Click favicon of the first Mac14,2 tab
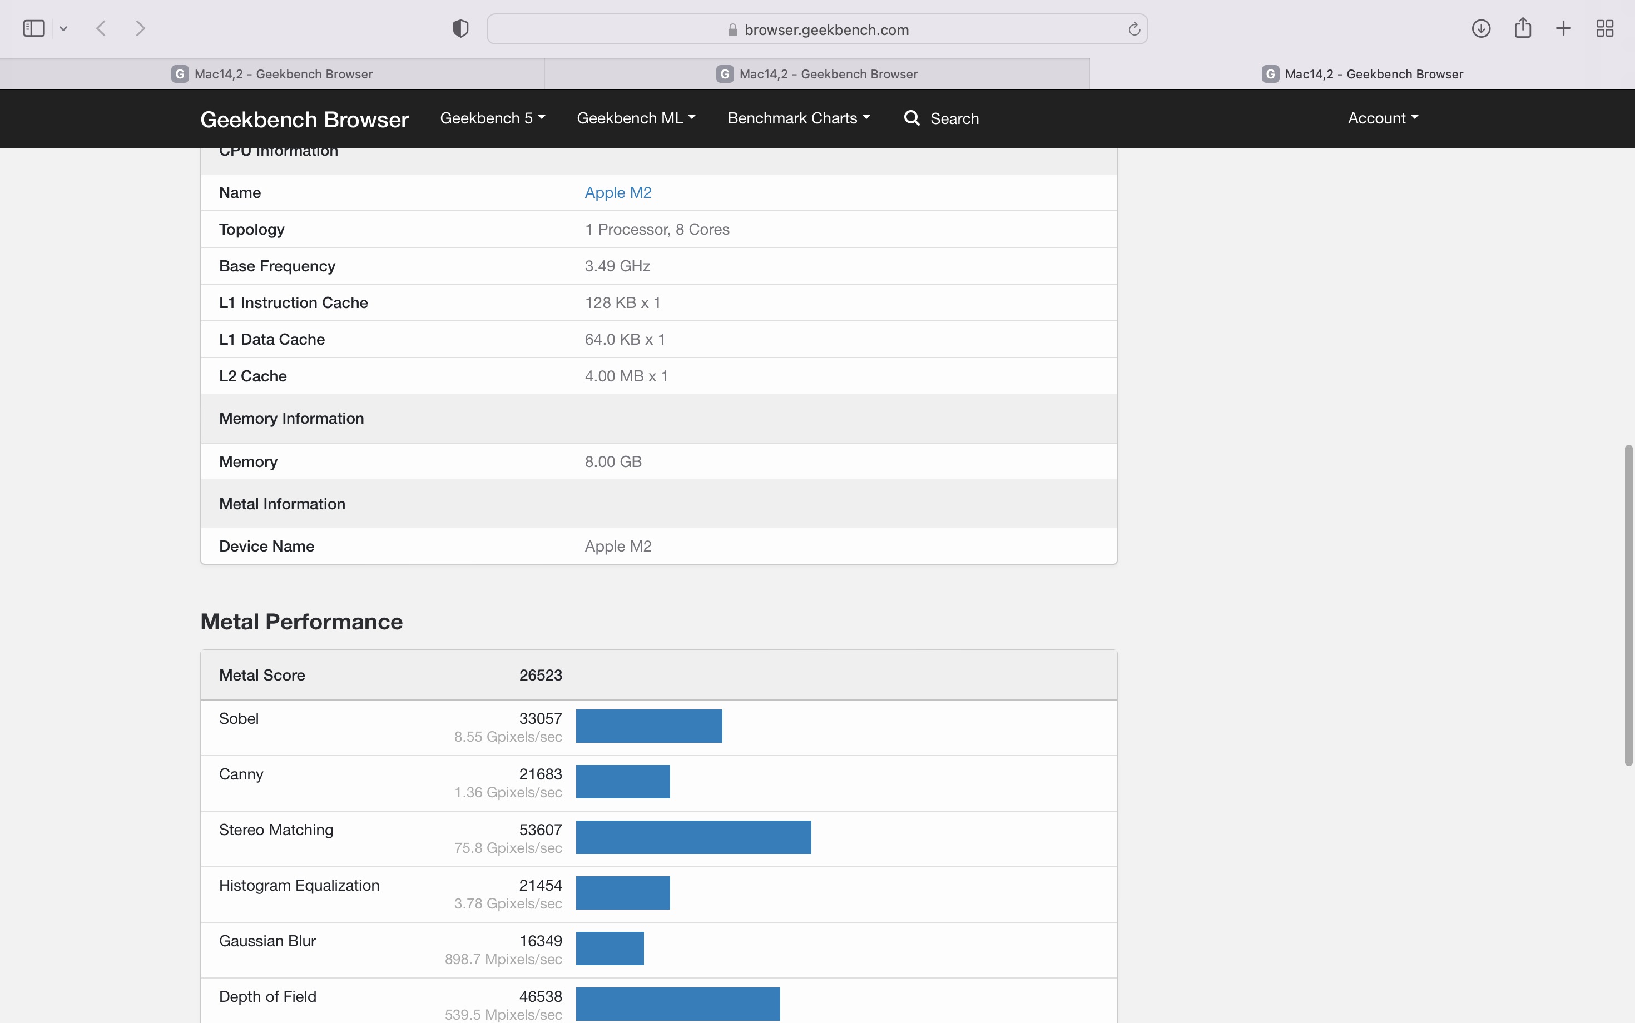1635x1023 pixels. pyautogui.click(x=180, y=74)
